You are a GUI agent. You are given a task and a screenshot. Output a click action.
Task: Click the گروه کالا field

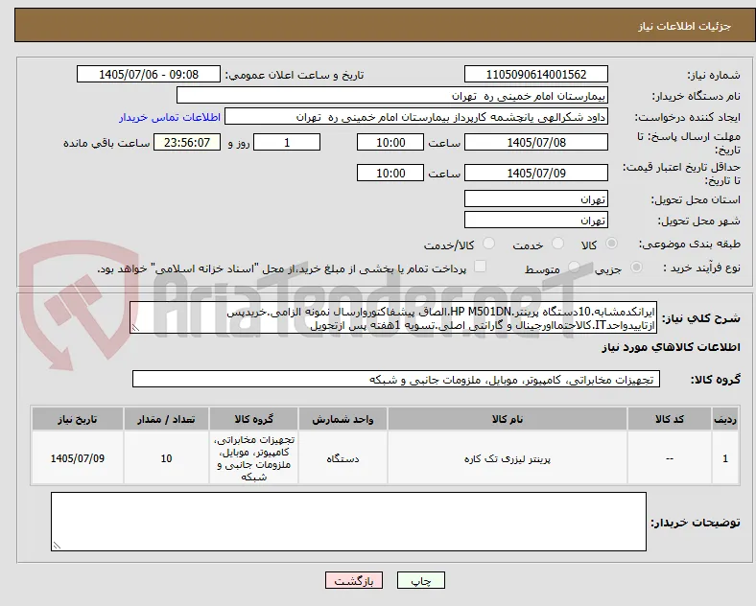click(x=396, y=379)
